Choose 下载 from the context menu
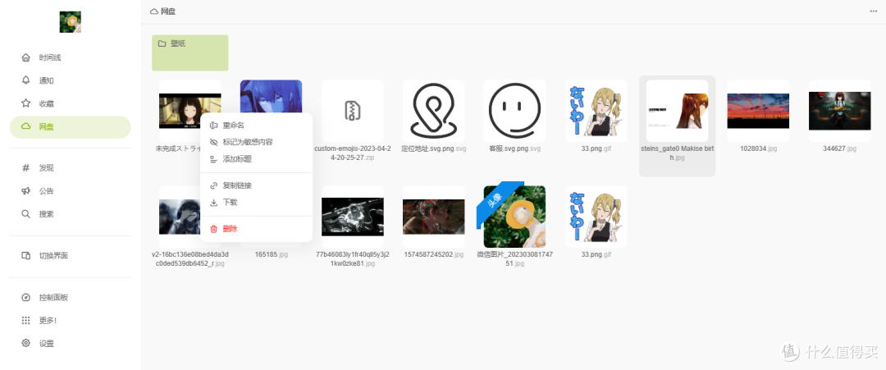Viewport: 886px width, 370px height. tap(257, 203)
